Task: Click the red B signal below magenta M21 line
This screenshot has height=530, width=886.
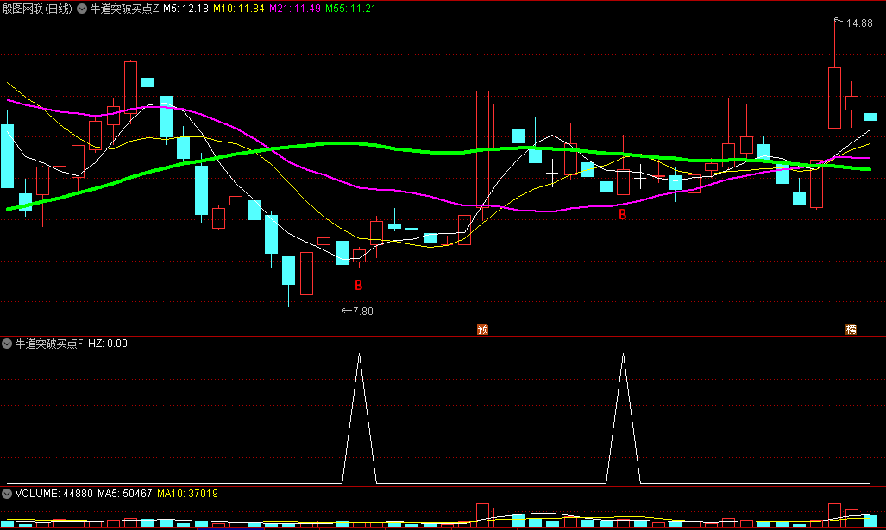Action: (622, 214)
